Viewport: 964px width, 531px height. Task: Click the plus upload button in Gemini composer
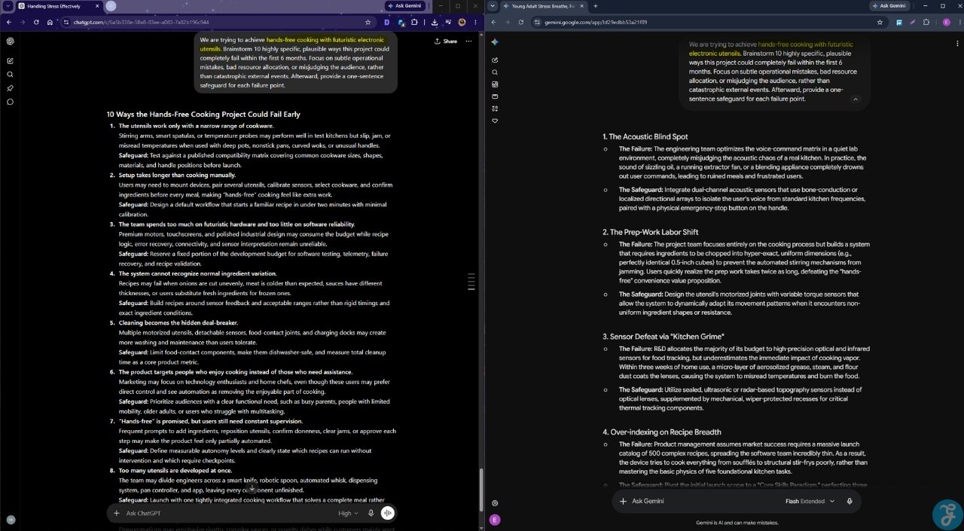tap(623, 501)
